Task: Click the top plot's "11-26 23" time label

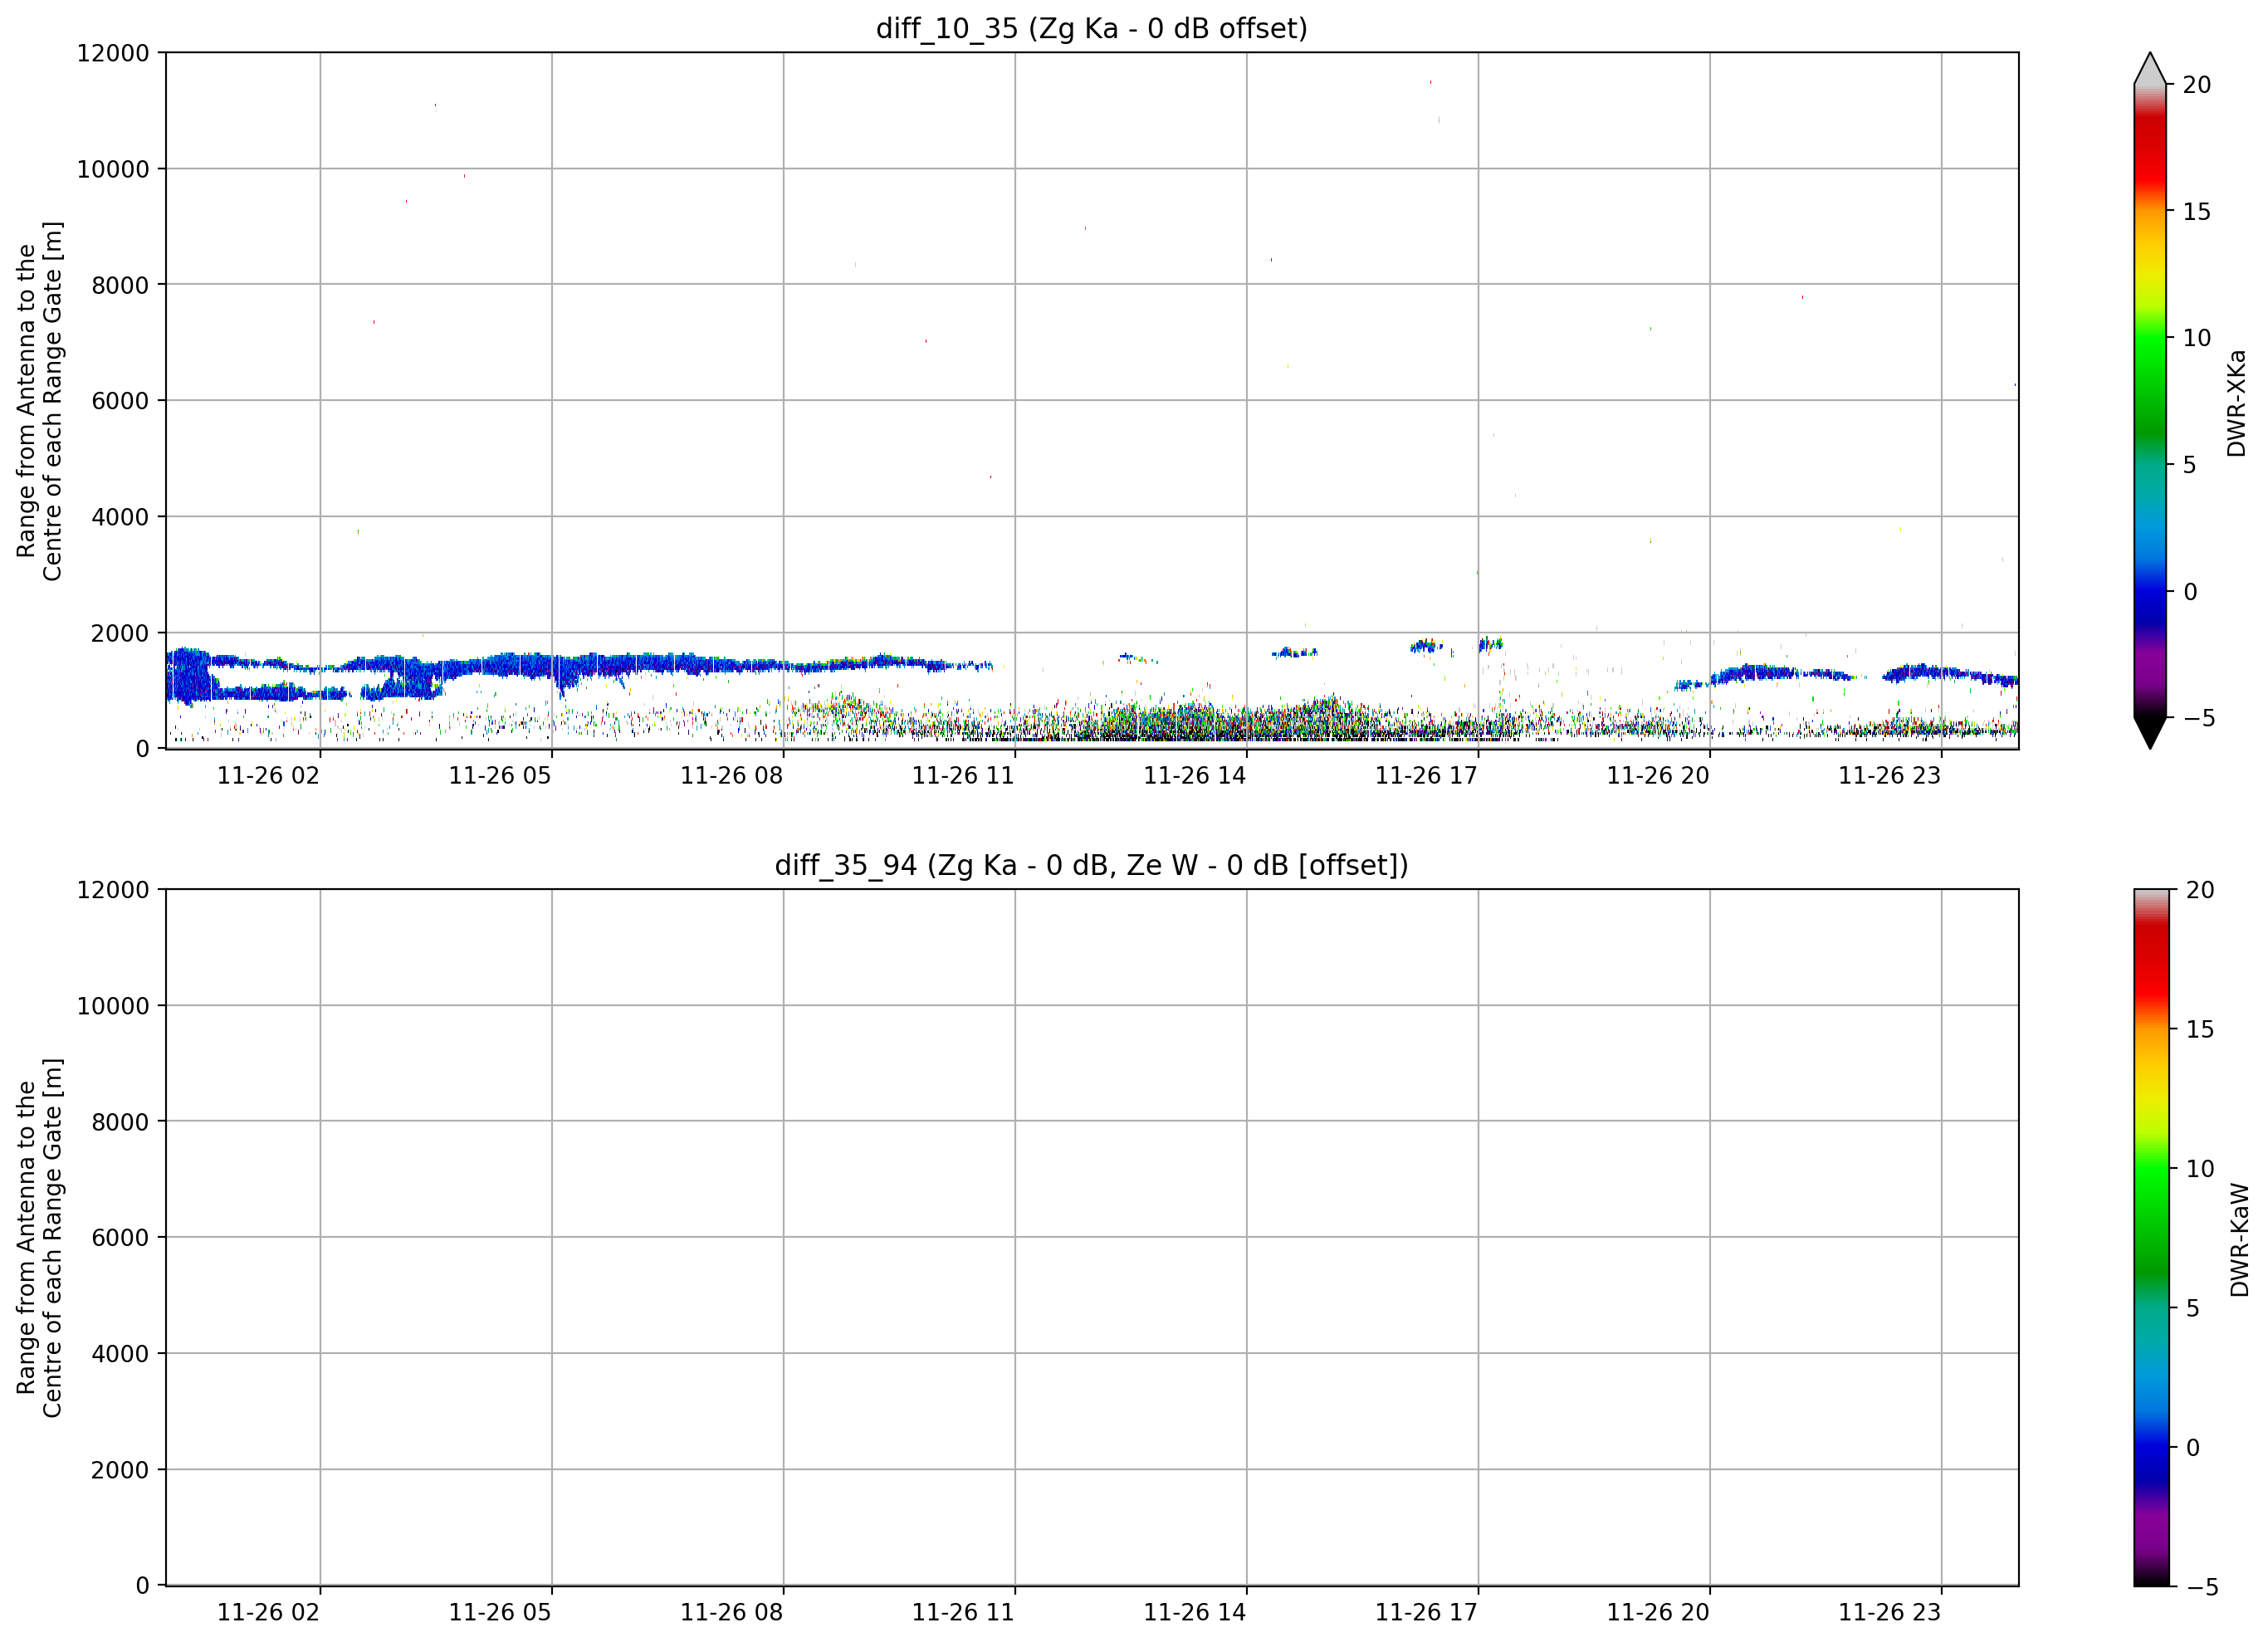Action: coord(1890,776)
